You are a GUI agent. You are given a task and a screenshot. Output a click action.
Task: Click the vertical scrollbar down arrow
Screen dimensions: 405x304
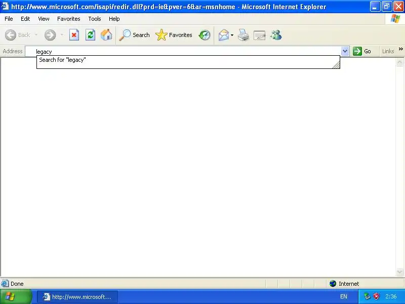(x=399, y=272)
